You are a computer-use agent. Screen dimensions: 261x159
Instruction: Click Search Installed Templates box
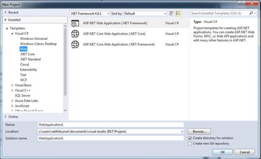[x=220, y=13]
